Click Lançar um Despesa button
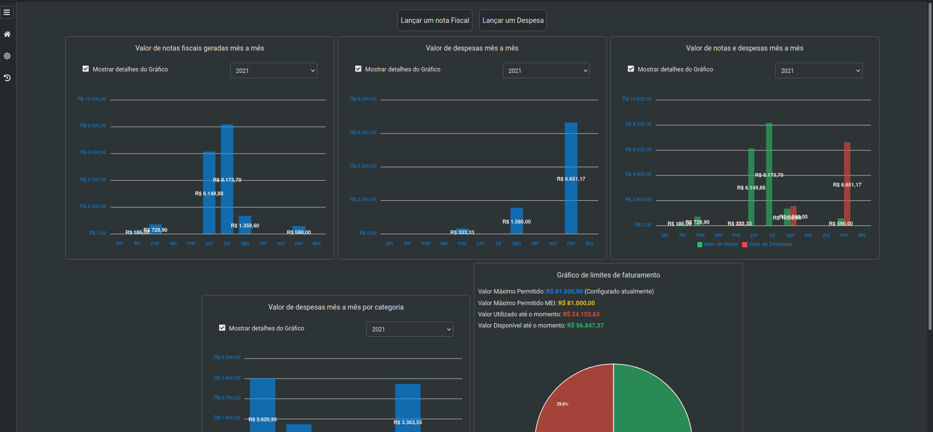Viewport: 933px width, 432px height. (x=513, y=20)
